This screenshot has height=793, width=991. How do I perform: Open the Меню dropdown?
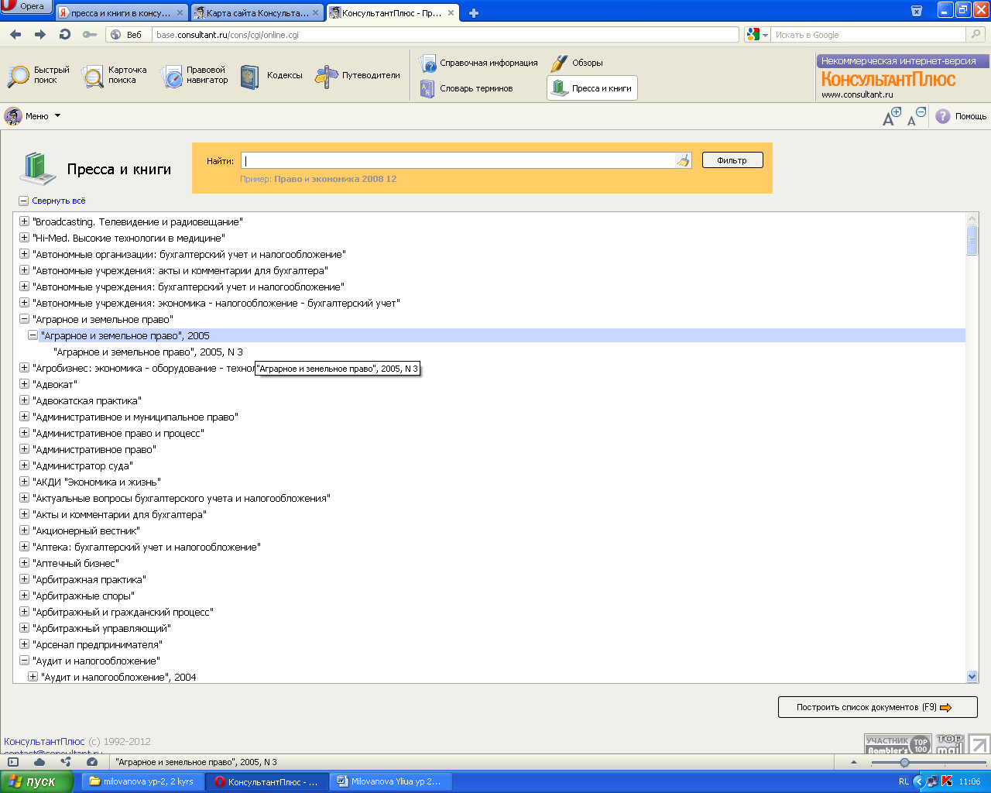point(33,116)
